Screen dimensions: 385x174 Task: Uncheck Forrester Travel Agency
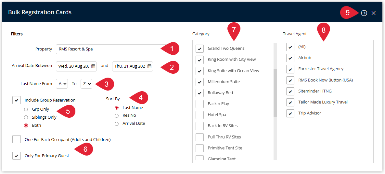point(290,69)
